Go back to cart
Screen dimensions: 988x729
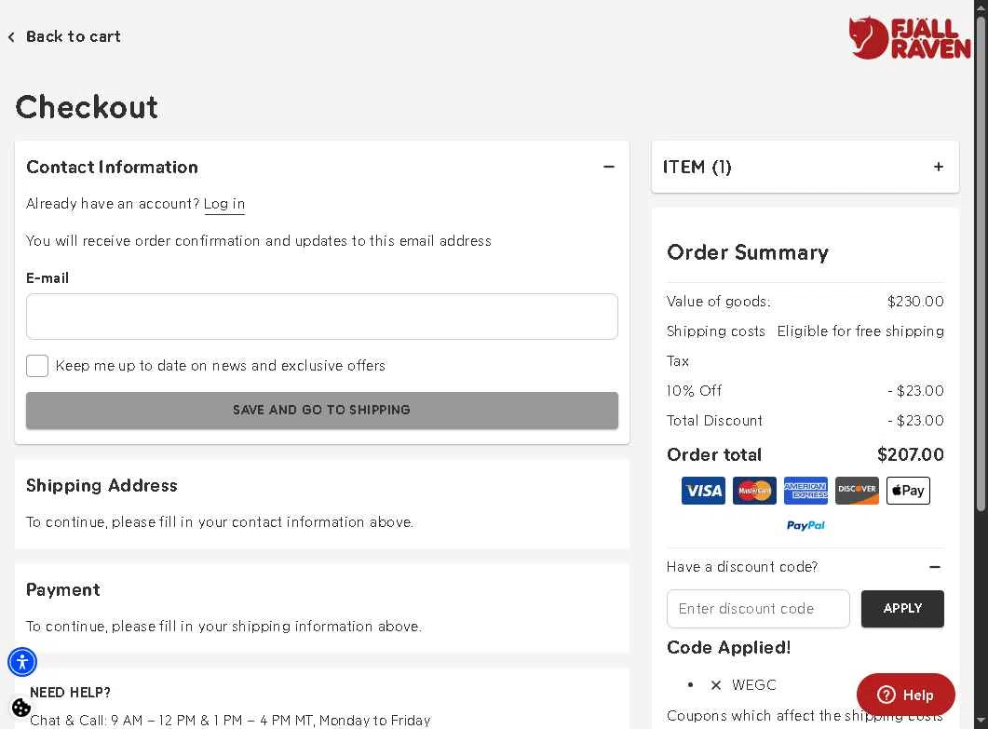pyautogui.click(x=65, y=36)
